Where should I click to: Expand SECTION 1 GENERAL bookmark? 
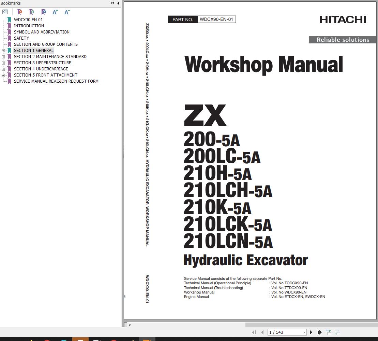[3, 51]
